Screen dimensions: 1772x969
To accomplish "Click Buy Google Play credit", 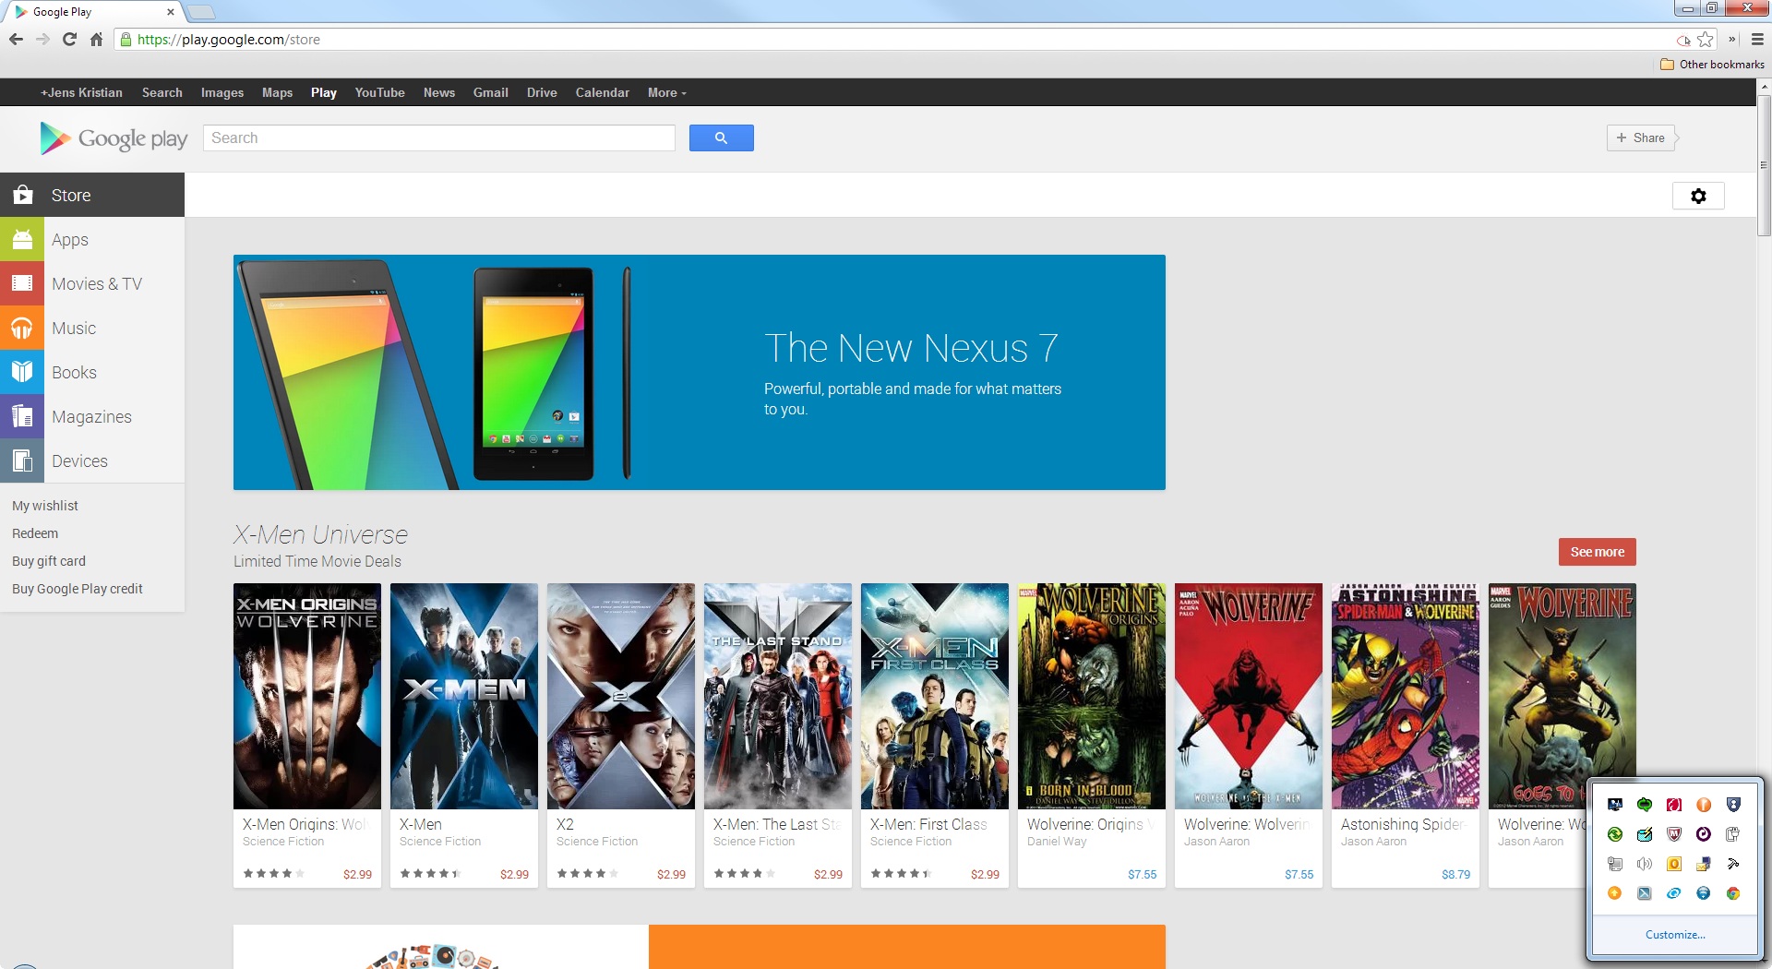I will point(78,589).
